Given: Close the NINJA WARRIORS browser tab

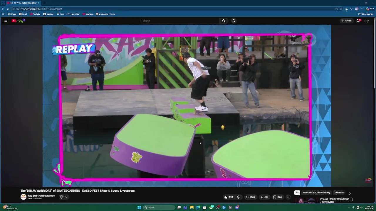Looking at the screenshot, I should click(38, 3).
